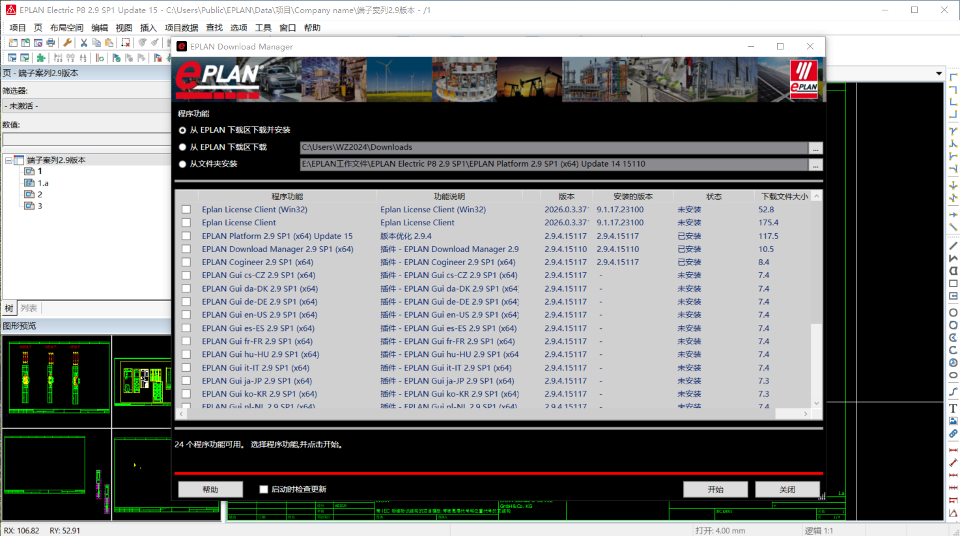
Task: Browse for the Downloads folder path
Action: coord(815,148)
